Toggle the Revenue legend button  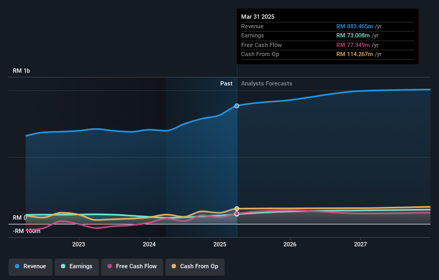tap(30, 267)
